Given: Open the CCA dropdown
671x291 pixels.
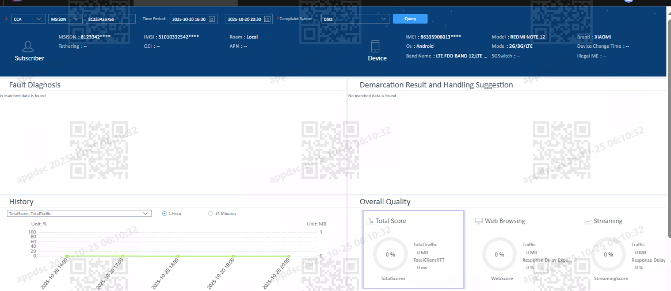Looking at the screenshot, I should (28, 19).
